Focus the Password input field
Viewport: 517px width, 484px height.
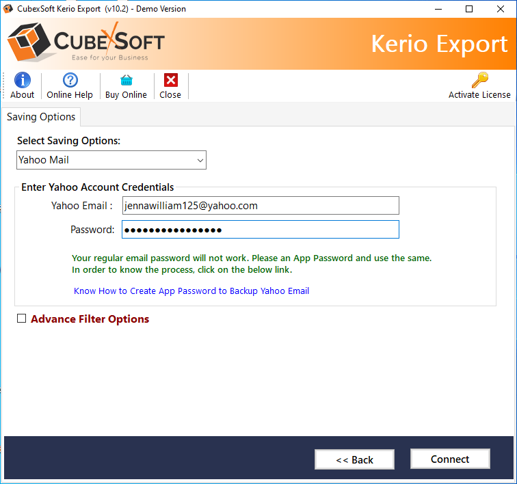pos(261,230)
